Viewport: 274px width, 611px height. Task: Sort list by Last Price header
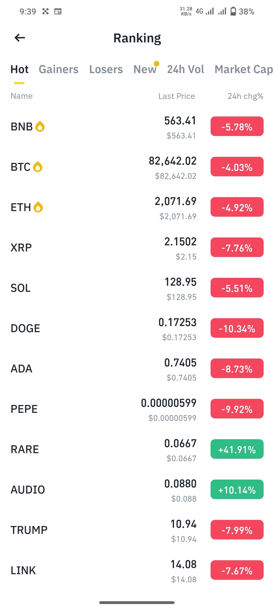tap(177, 96)
